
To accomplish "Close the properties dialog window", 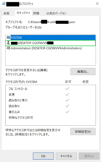I will pyautogui.click(x=97, y=4).
